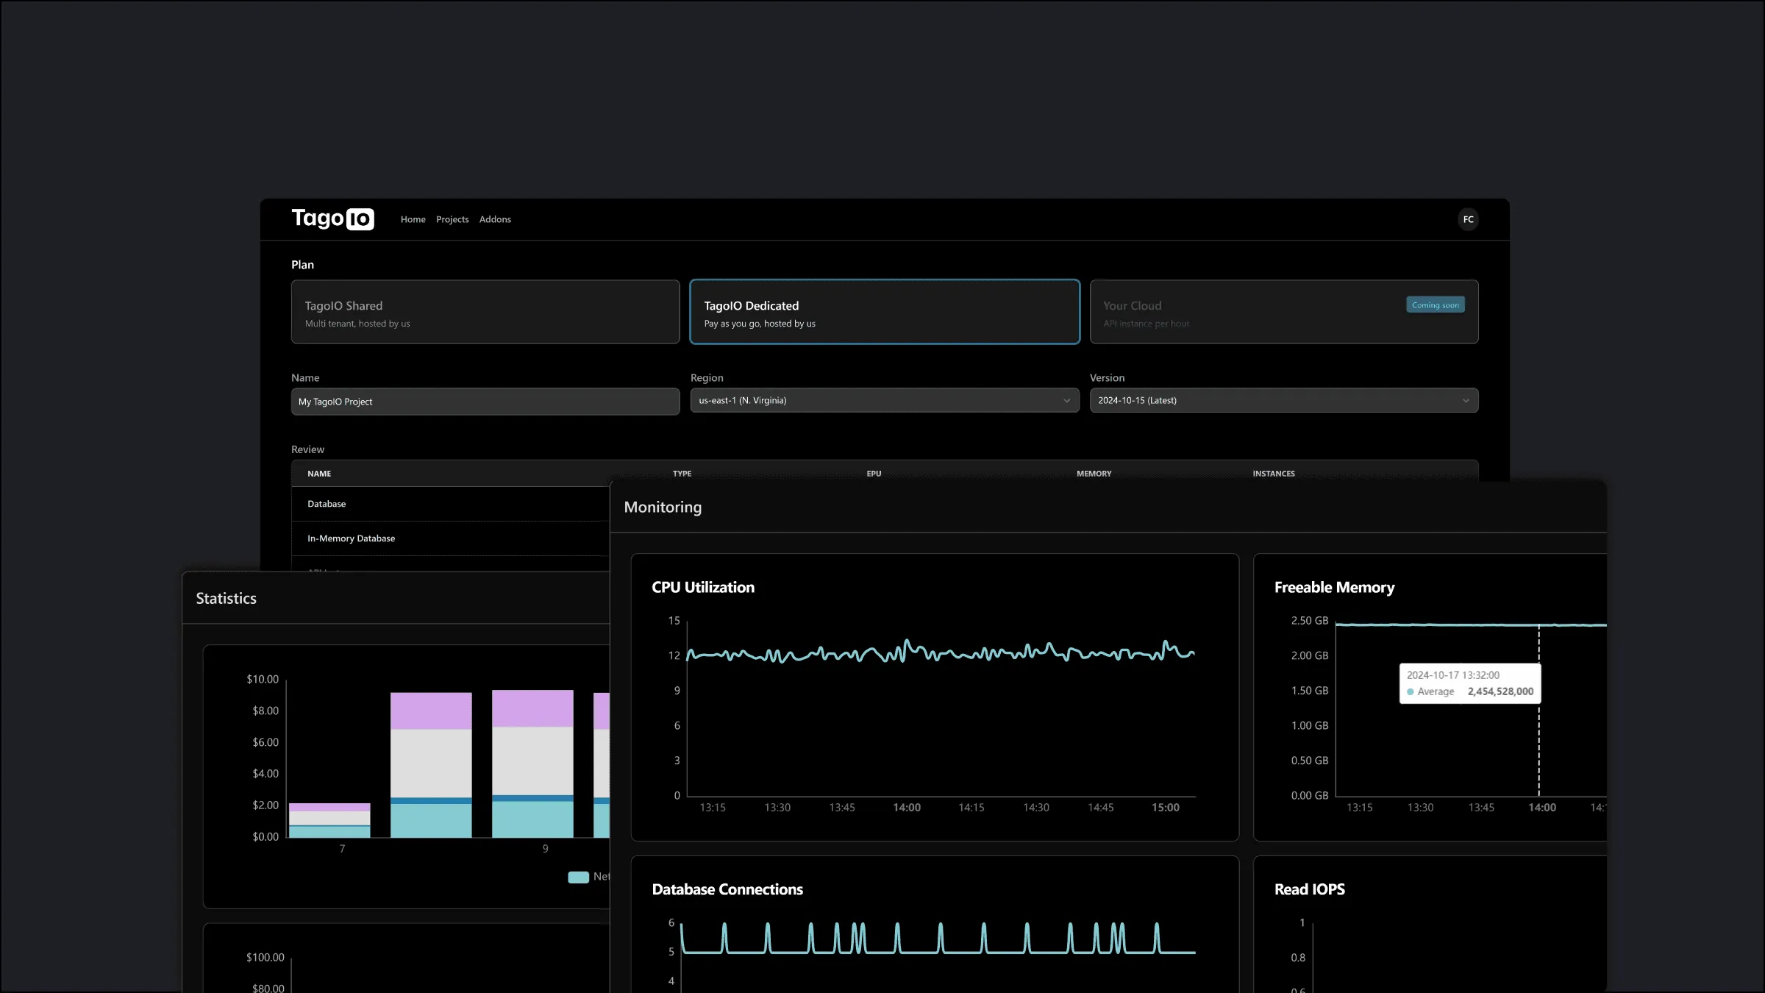Screen dimensions: 1765x993
Task: Navigate to the Projects page
Action: pos(452,218)
